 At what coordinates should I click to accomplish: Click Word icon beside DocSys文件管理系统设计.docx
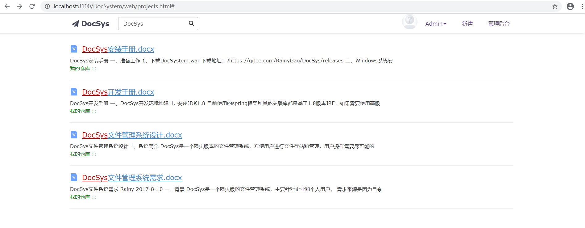(x=74, y=135)
